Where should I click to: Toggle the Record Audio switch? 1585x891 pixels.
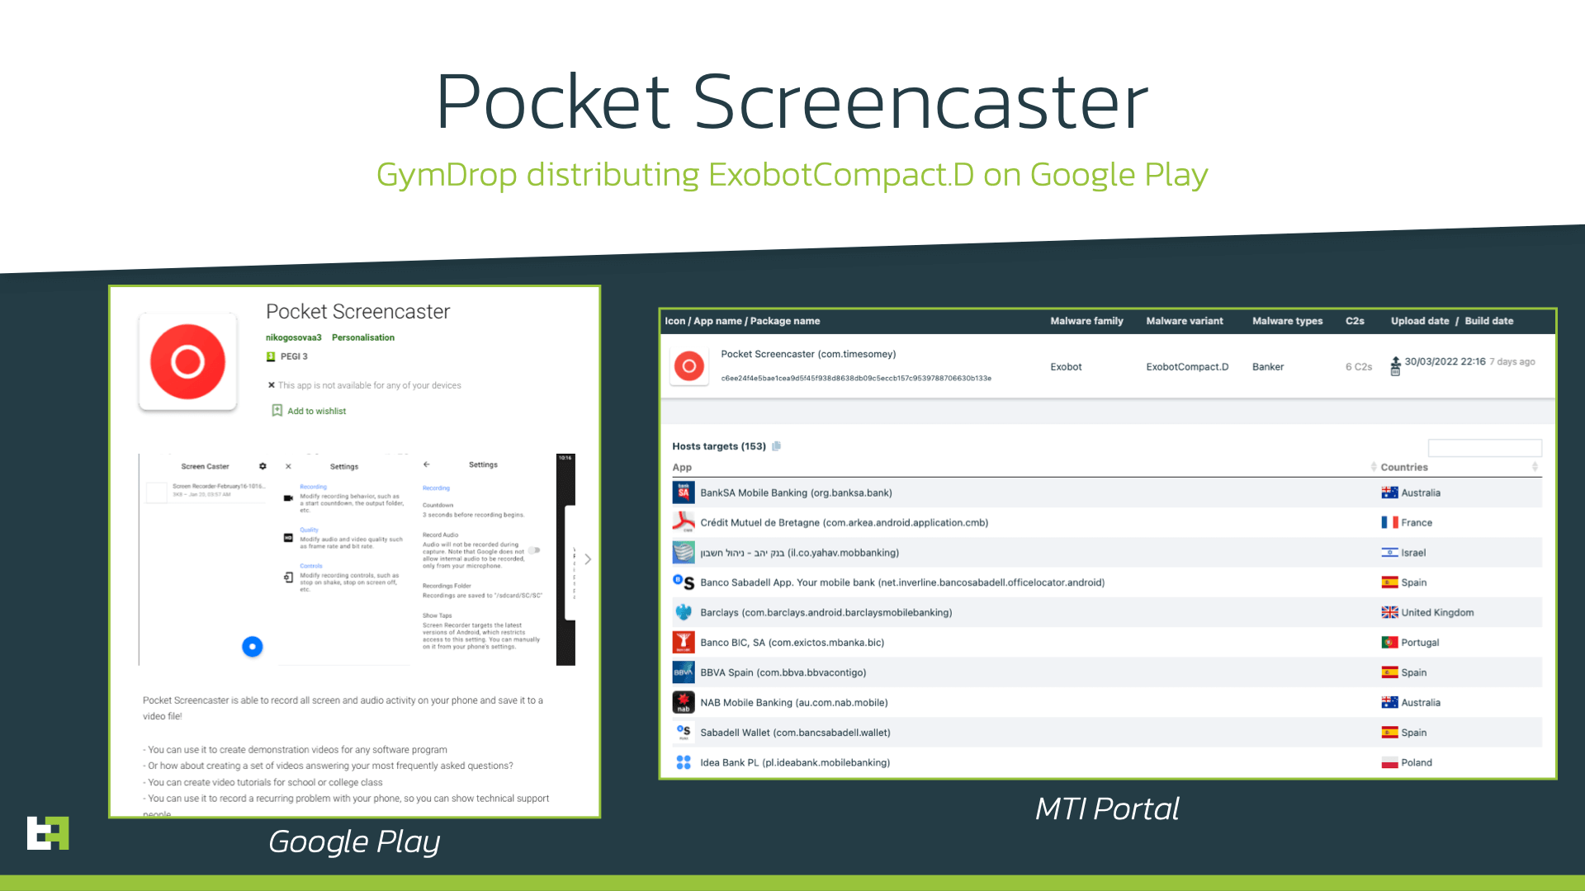pyautogui.click(x=535, y=549)
